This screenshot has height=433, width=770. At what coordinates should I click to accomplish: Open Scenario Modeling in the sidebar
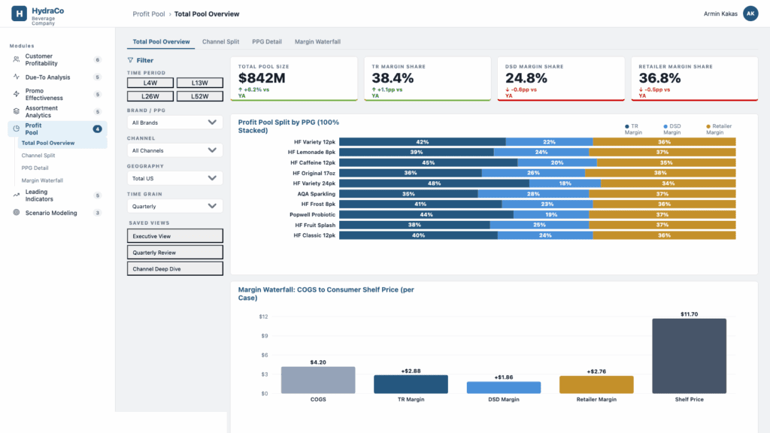tap(57, 213)
